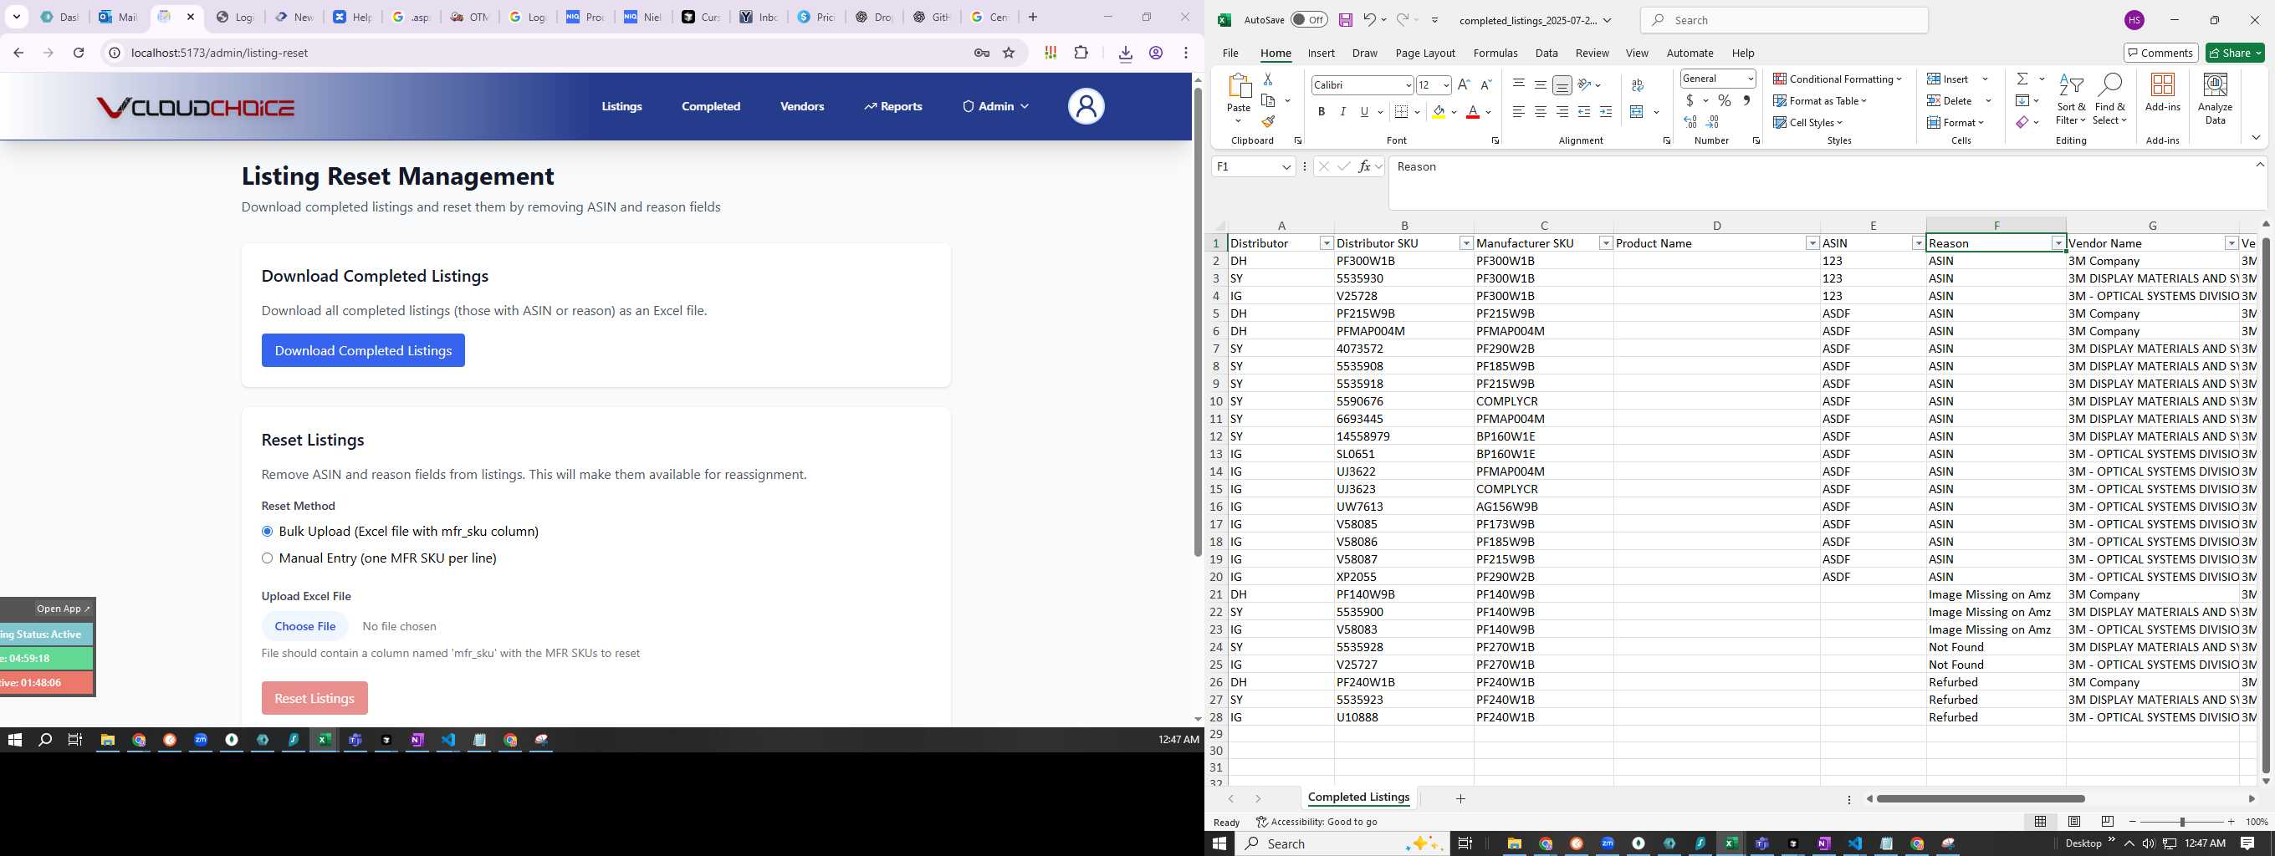Click the Copy icon in Excel clipboard group

pos(1268,100)
